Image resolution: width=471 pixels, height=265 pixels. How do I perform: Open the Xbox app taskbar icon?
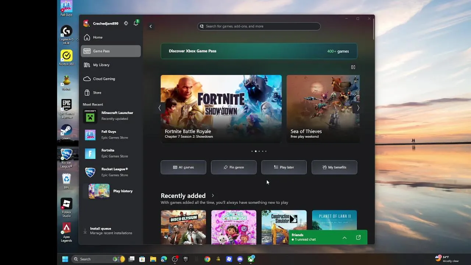point(251,259)
